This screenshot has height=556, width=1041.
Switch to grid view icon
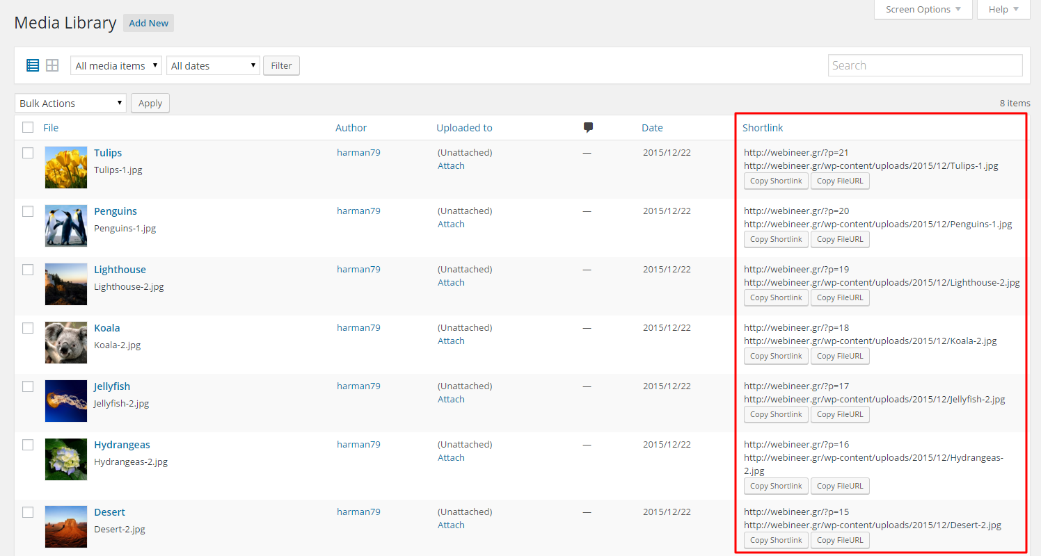pyautogui.click(x=52, y=65)
